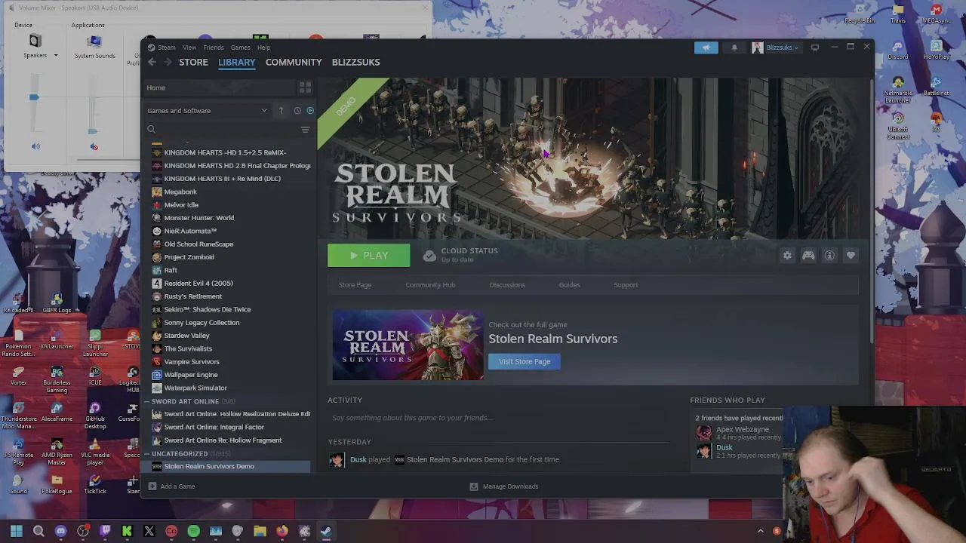Expand the Speakers device dropdown in Volume Mixer

pos(55,55)
